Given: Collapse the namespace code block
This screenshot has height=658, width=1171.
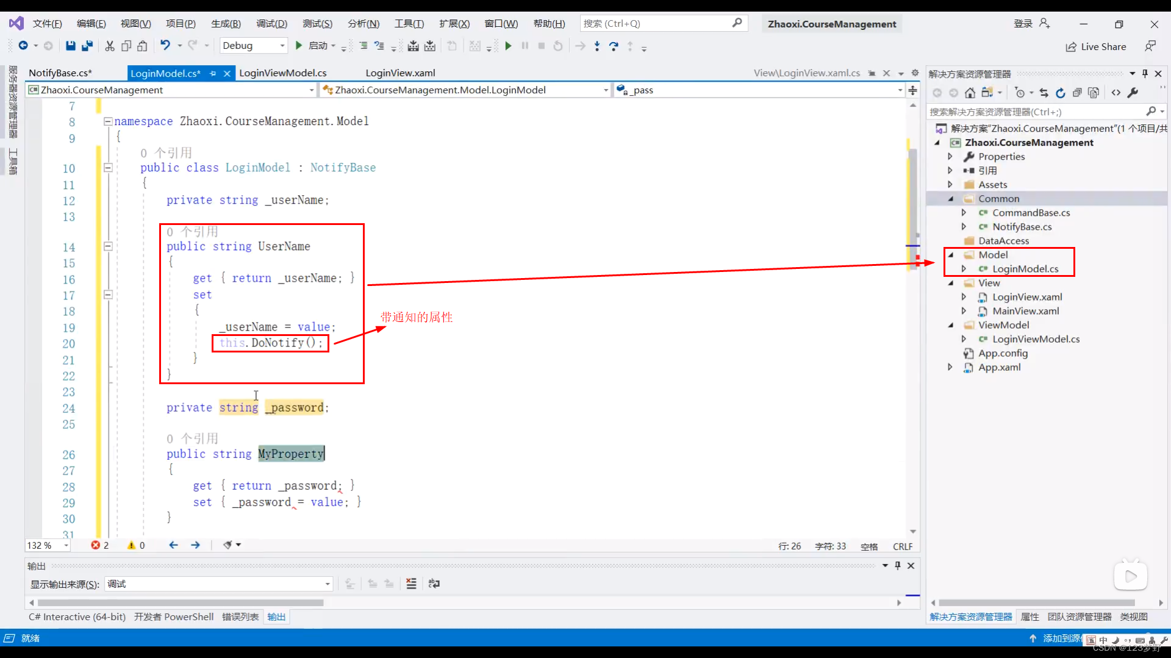Looking at the screenshot, I should click(108, 121).
